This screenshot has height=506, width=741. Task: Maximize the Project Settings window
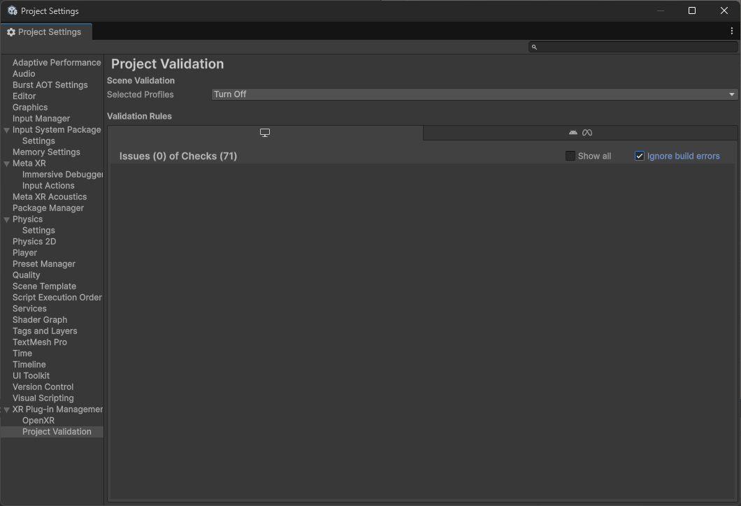coord(692,10)
